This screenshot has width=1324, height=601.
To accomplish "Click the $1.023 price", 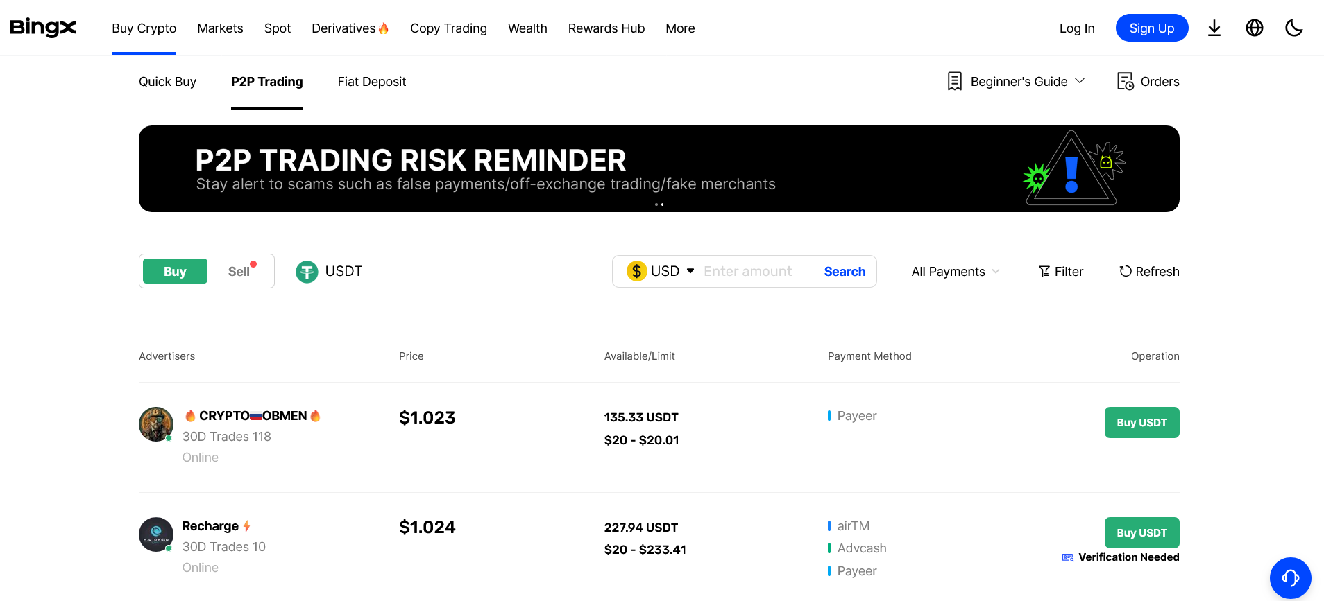I will coord(427,417).
